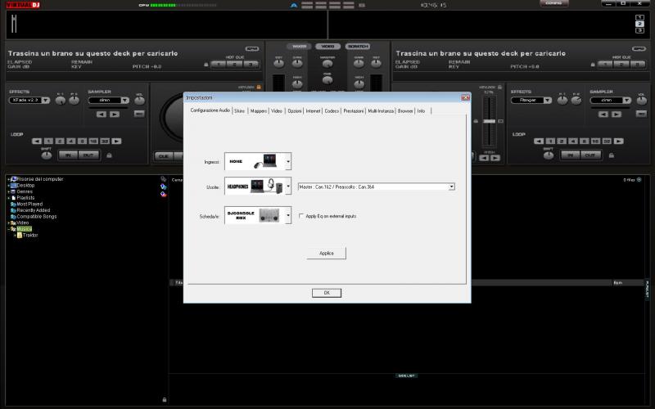Open the Most Played list
The width and height of the screenshot is (655, 409).
point(29,204)
